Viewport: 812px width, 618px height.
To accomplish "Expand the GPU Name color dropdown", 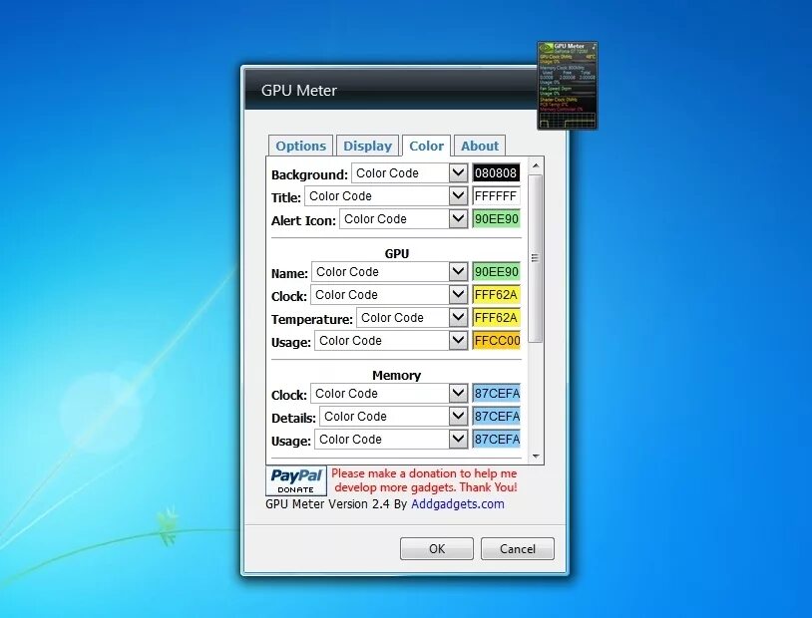I will click(x=389, y=272).
